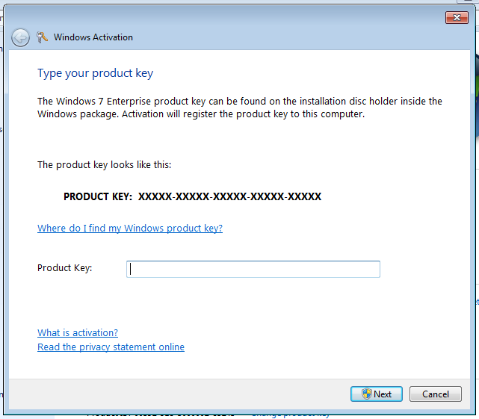
Task: Click the 'Windows Activation' title text
Action: [x=93, y=37]
